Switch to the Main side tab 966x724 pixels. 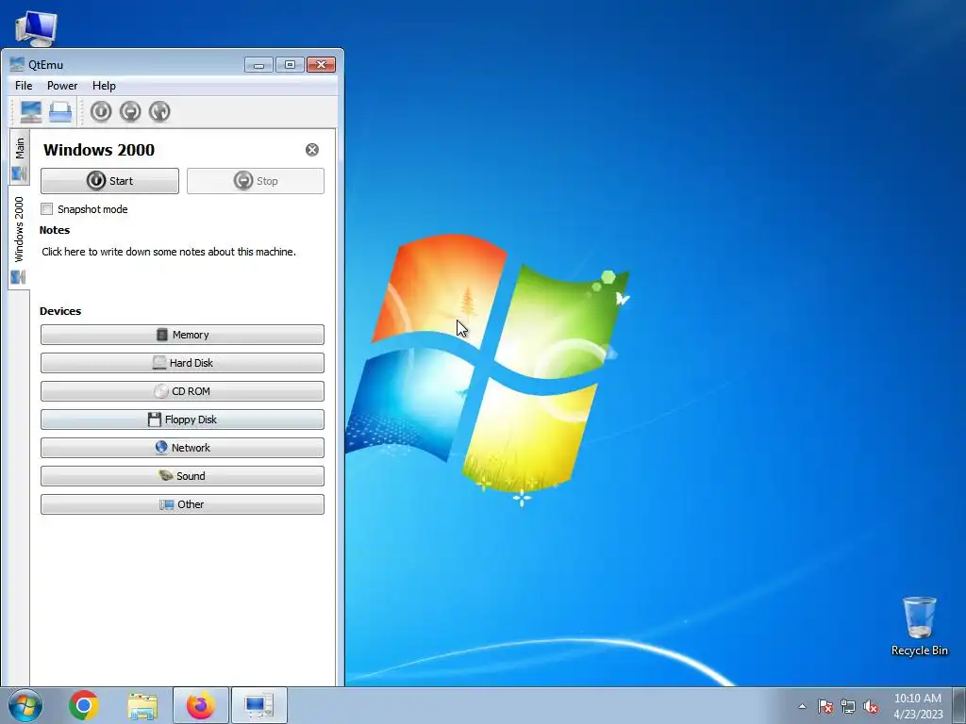click(x=19, y=157)
